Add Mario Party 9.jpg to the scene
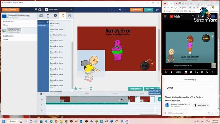 8,36
